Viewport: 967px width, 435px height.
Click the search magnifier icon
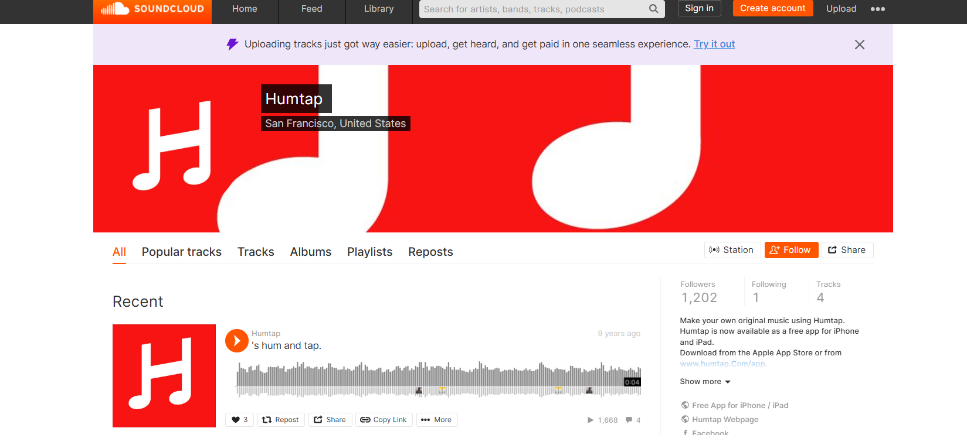tap(653, 9)
